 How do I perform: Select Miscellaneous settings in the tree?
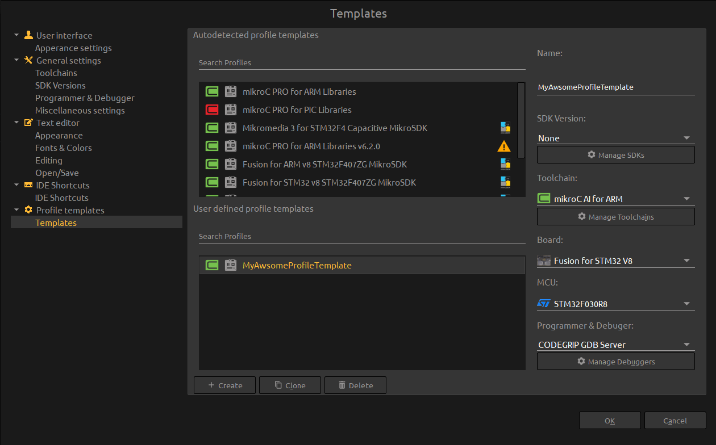tap(80, 110)
